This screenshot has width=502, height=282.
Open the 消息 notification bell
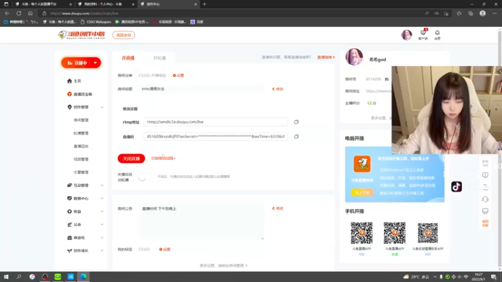437,33
